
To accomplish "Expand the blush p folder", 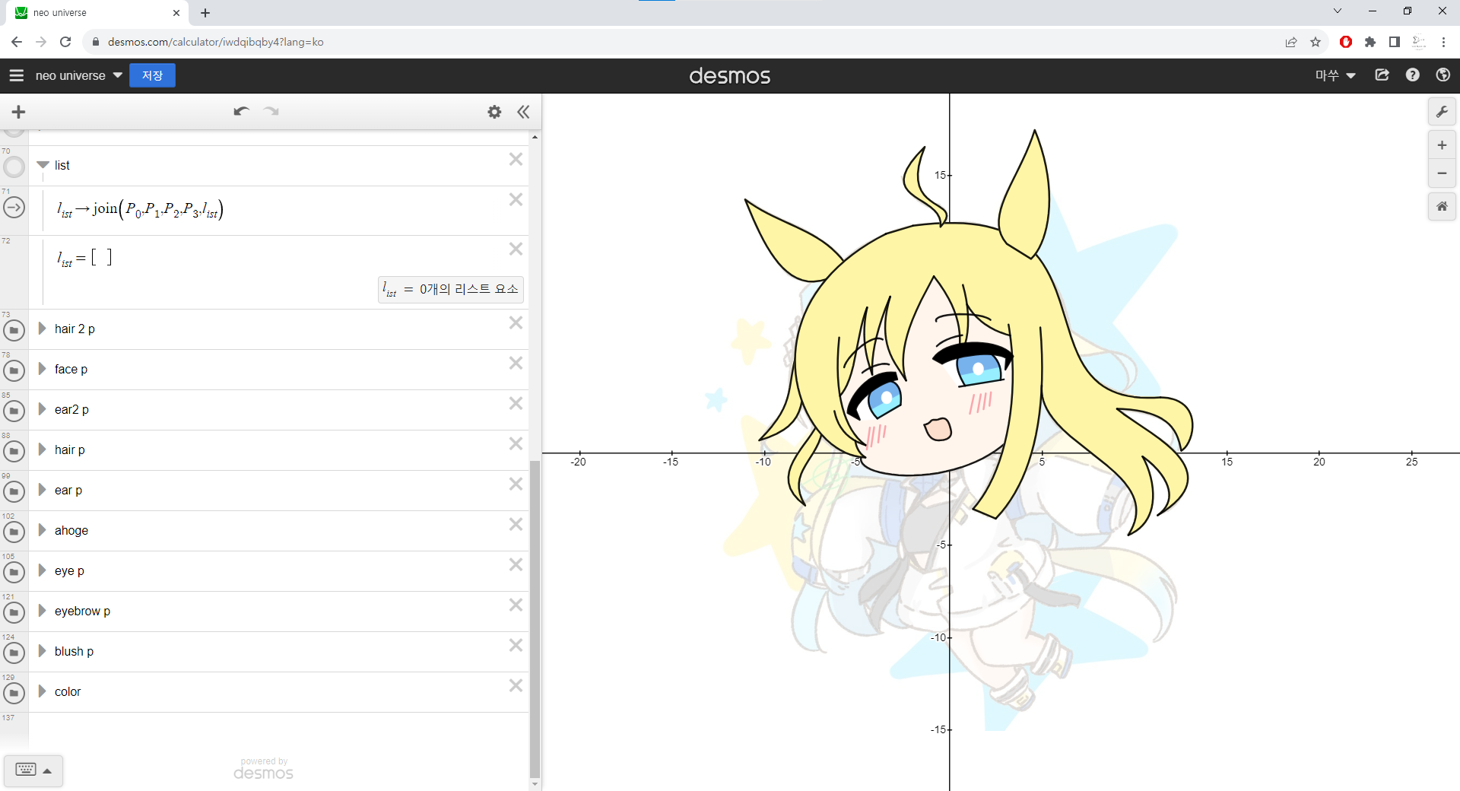I will pyautogui.click(x=43, y=651).
